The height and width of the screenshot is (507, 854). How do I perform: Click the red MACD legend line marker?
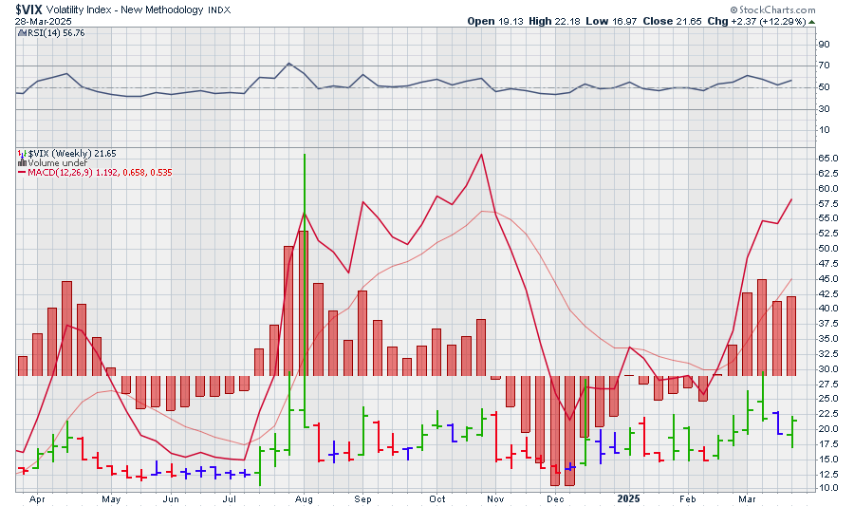tap(23, 172)
